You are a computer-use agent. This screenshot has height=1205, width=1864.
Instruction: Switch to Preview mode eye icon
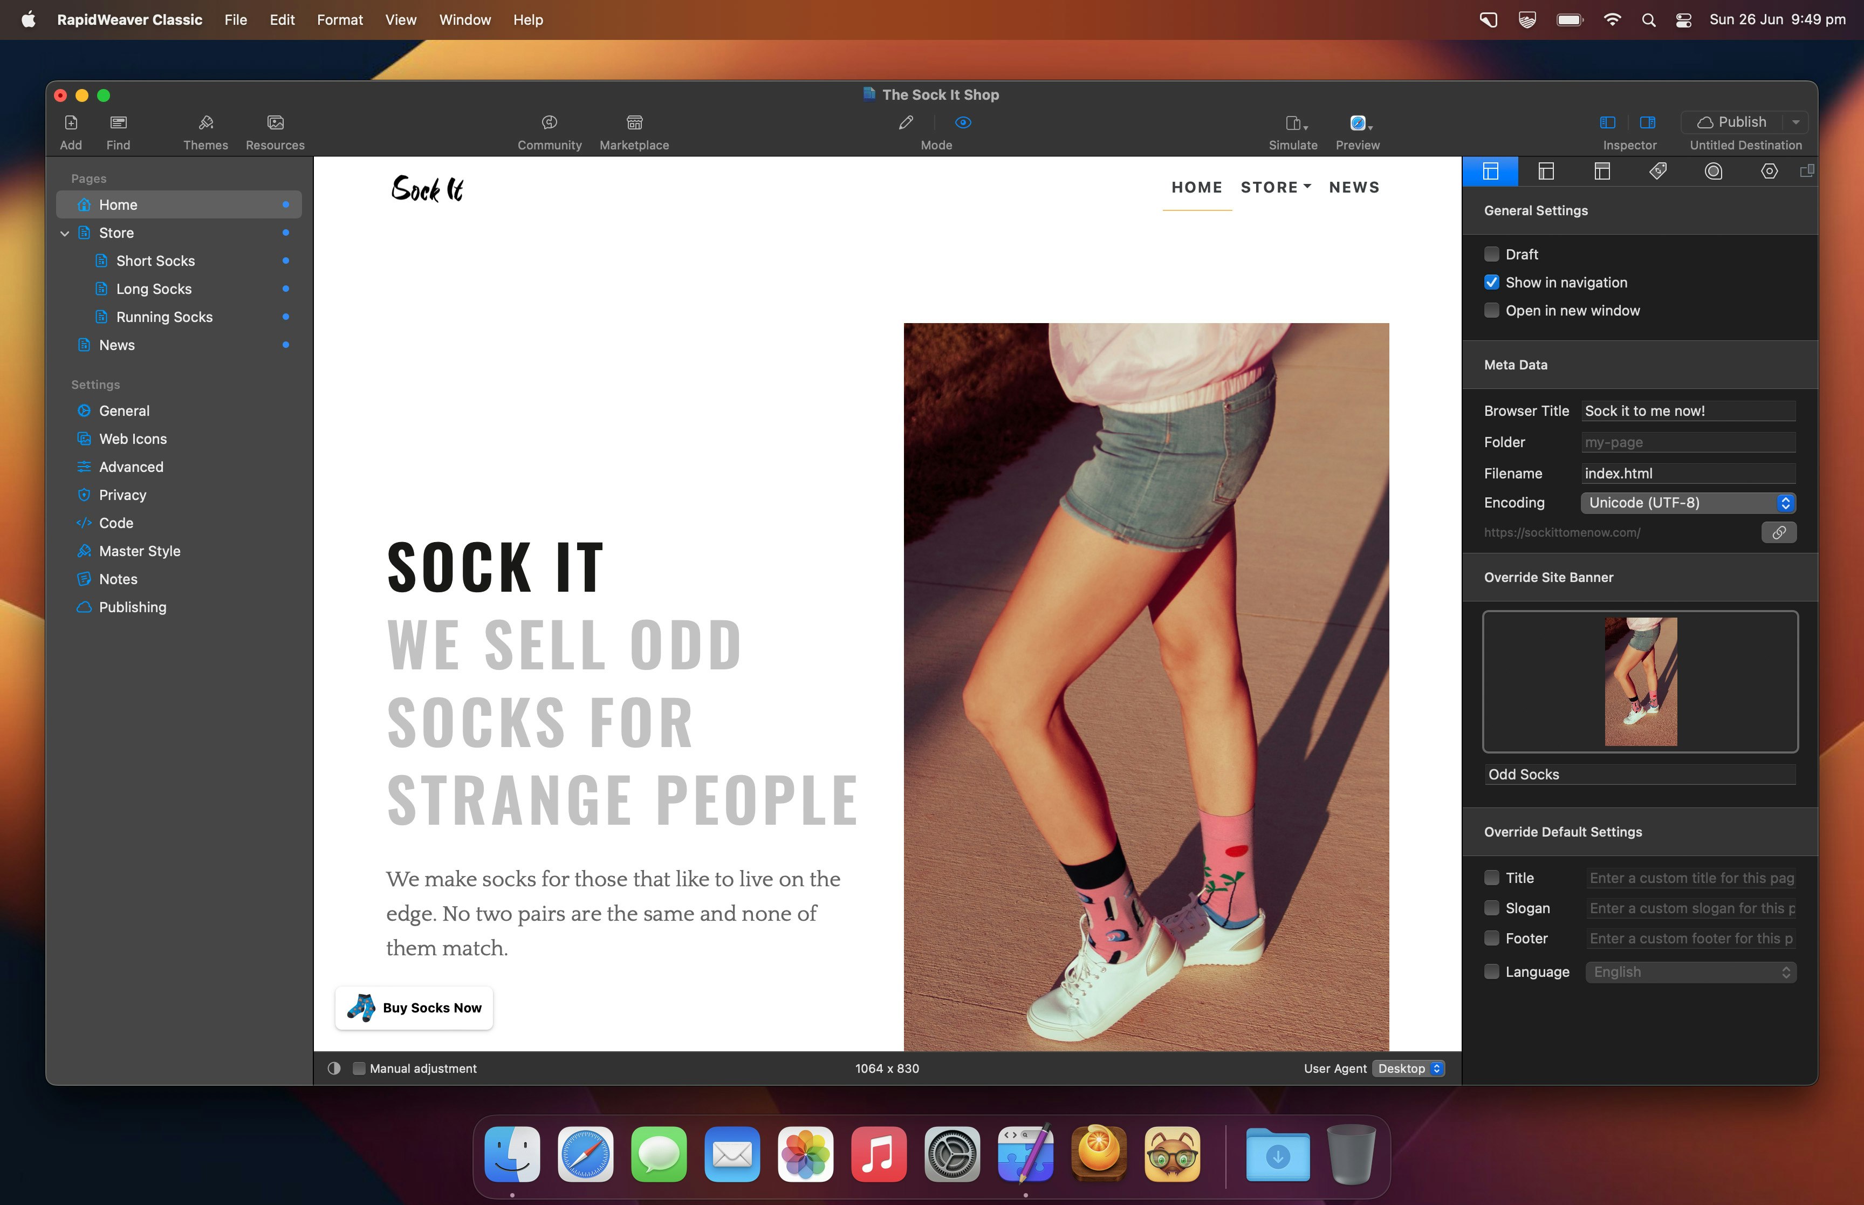click(963, 123)
